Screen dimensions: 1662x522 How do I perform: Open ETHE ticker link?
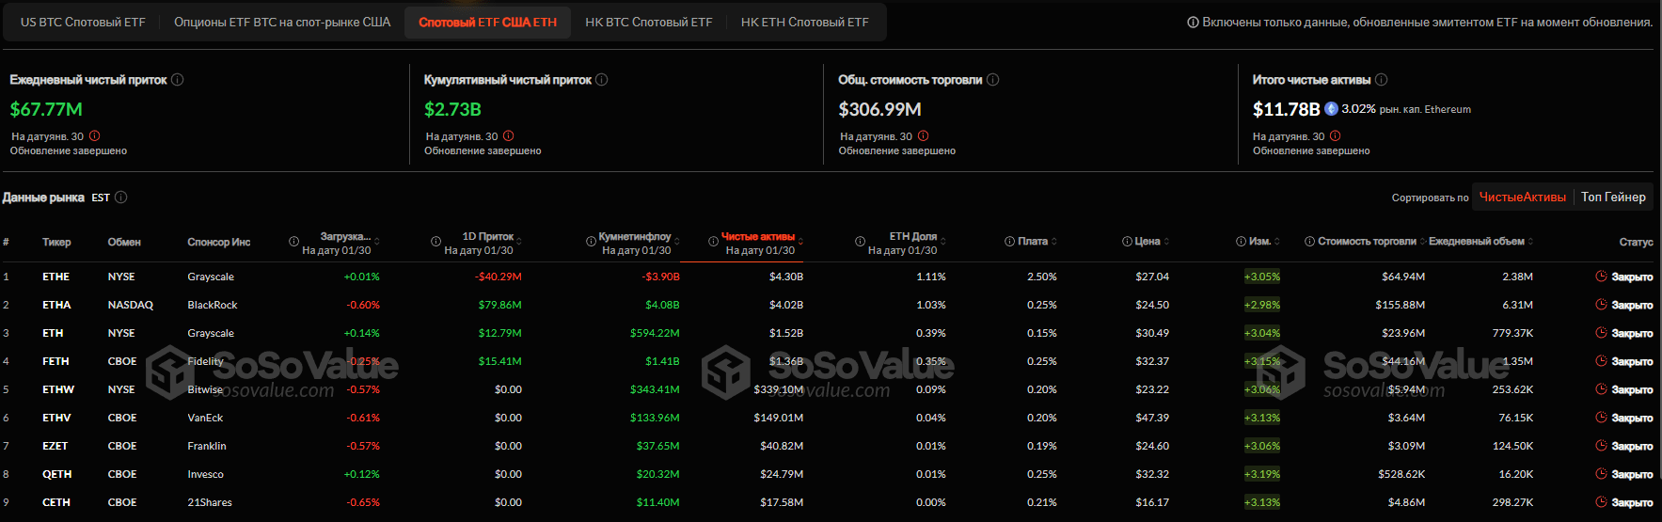coord(55,277)
